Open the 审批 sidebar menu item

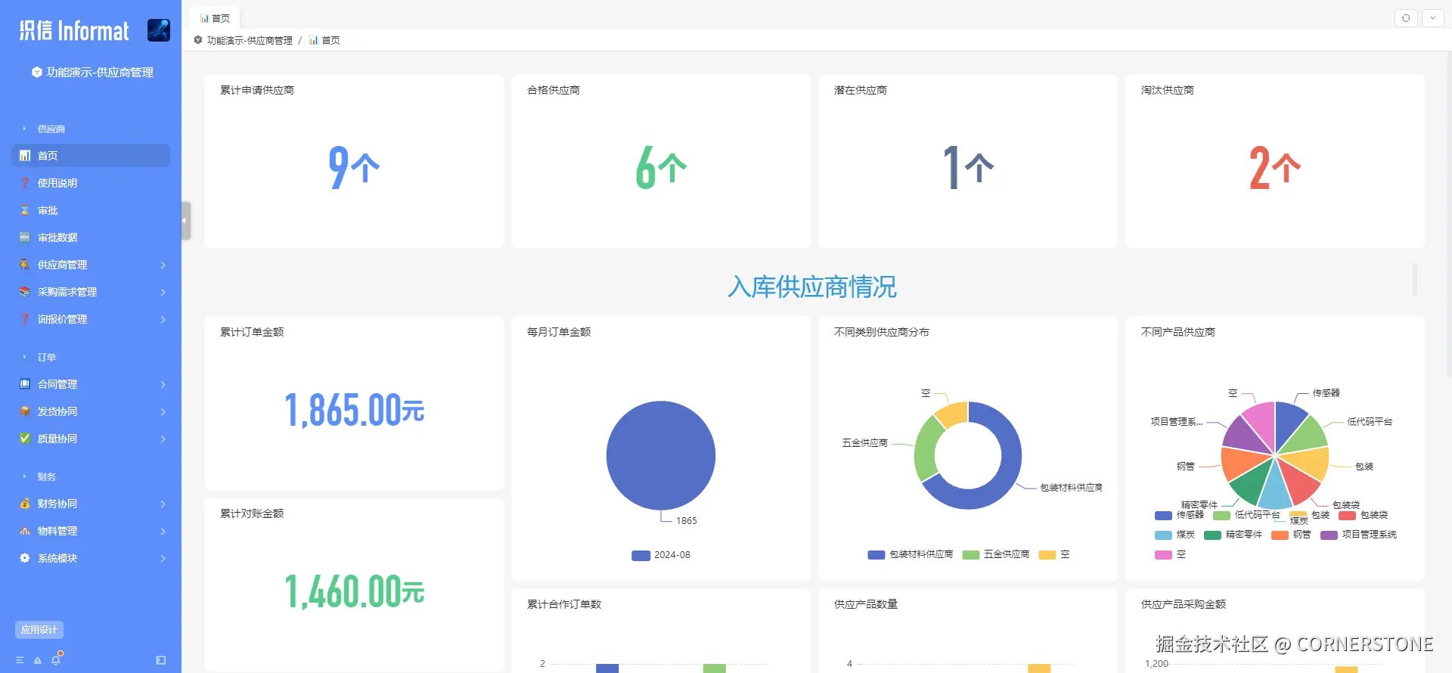click(91, 210)
